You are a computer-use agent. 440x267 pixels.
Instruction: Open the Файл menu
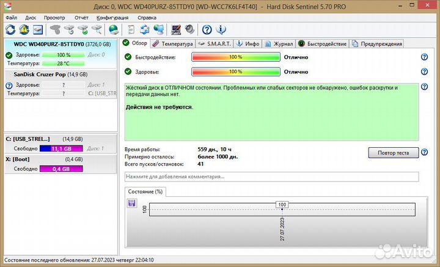(x=12, y=18)
